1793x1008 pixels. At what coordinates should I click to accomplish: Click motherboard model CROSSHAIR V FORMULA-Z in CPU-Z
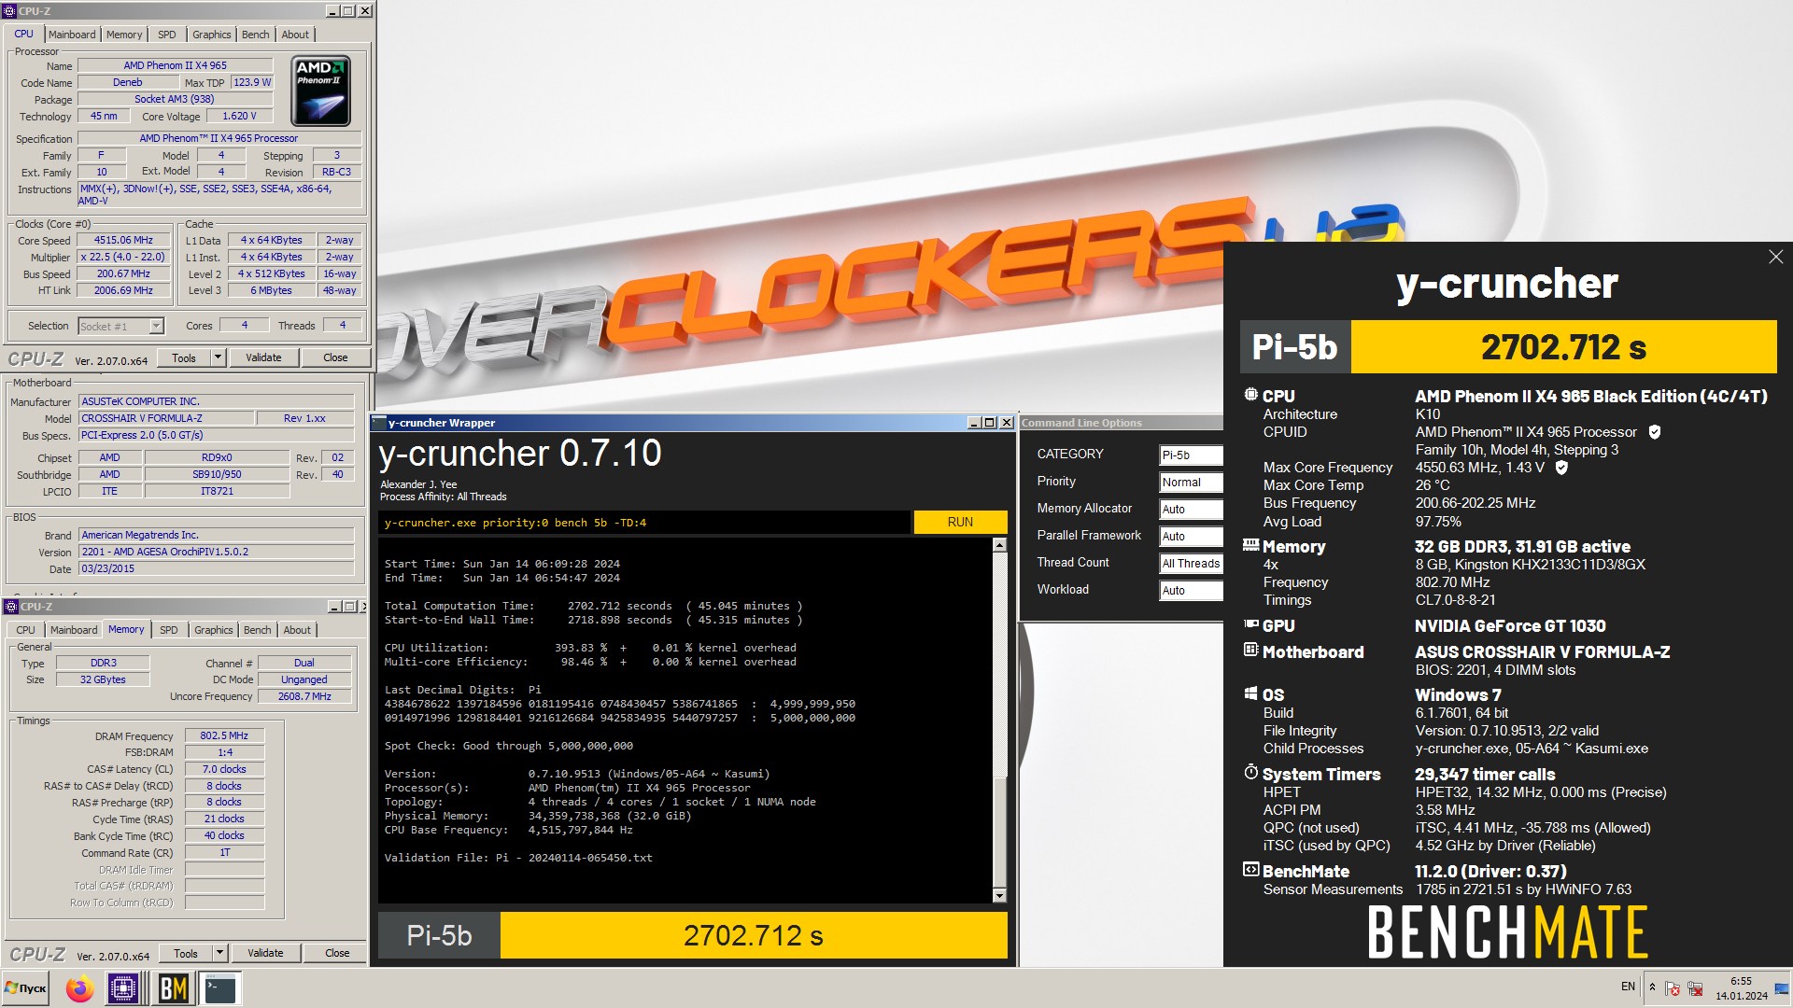click(x=166, y=419)
